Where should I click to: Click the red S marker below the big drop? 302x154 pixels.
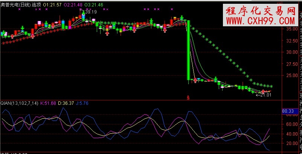[x=188, y=97]
